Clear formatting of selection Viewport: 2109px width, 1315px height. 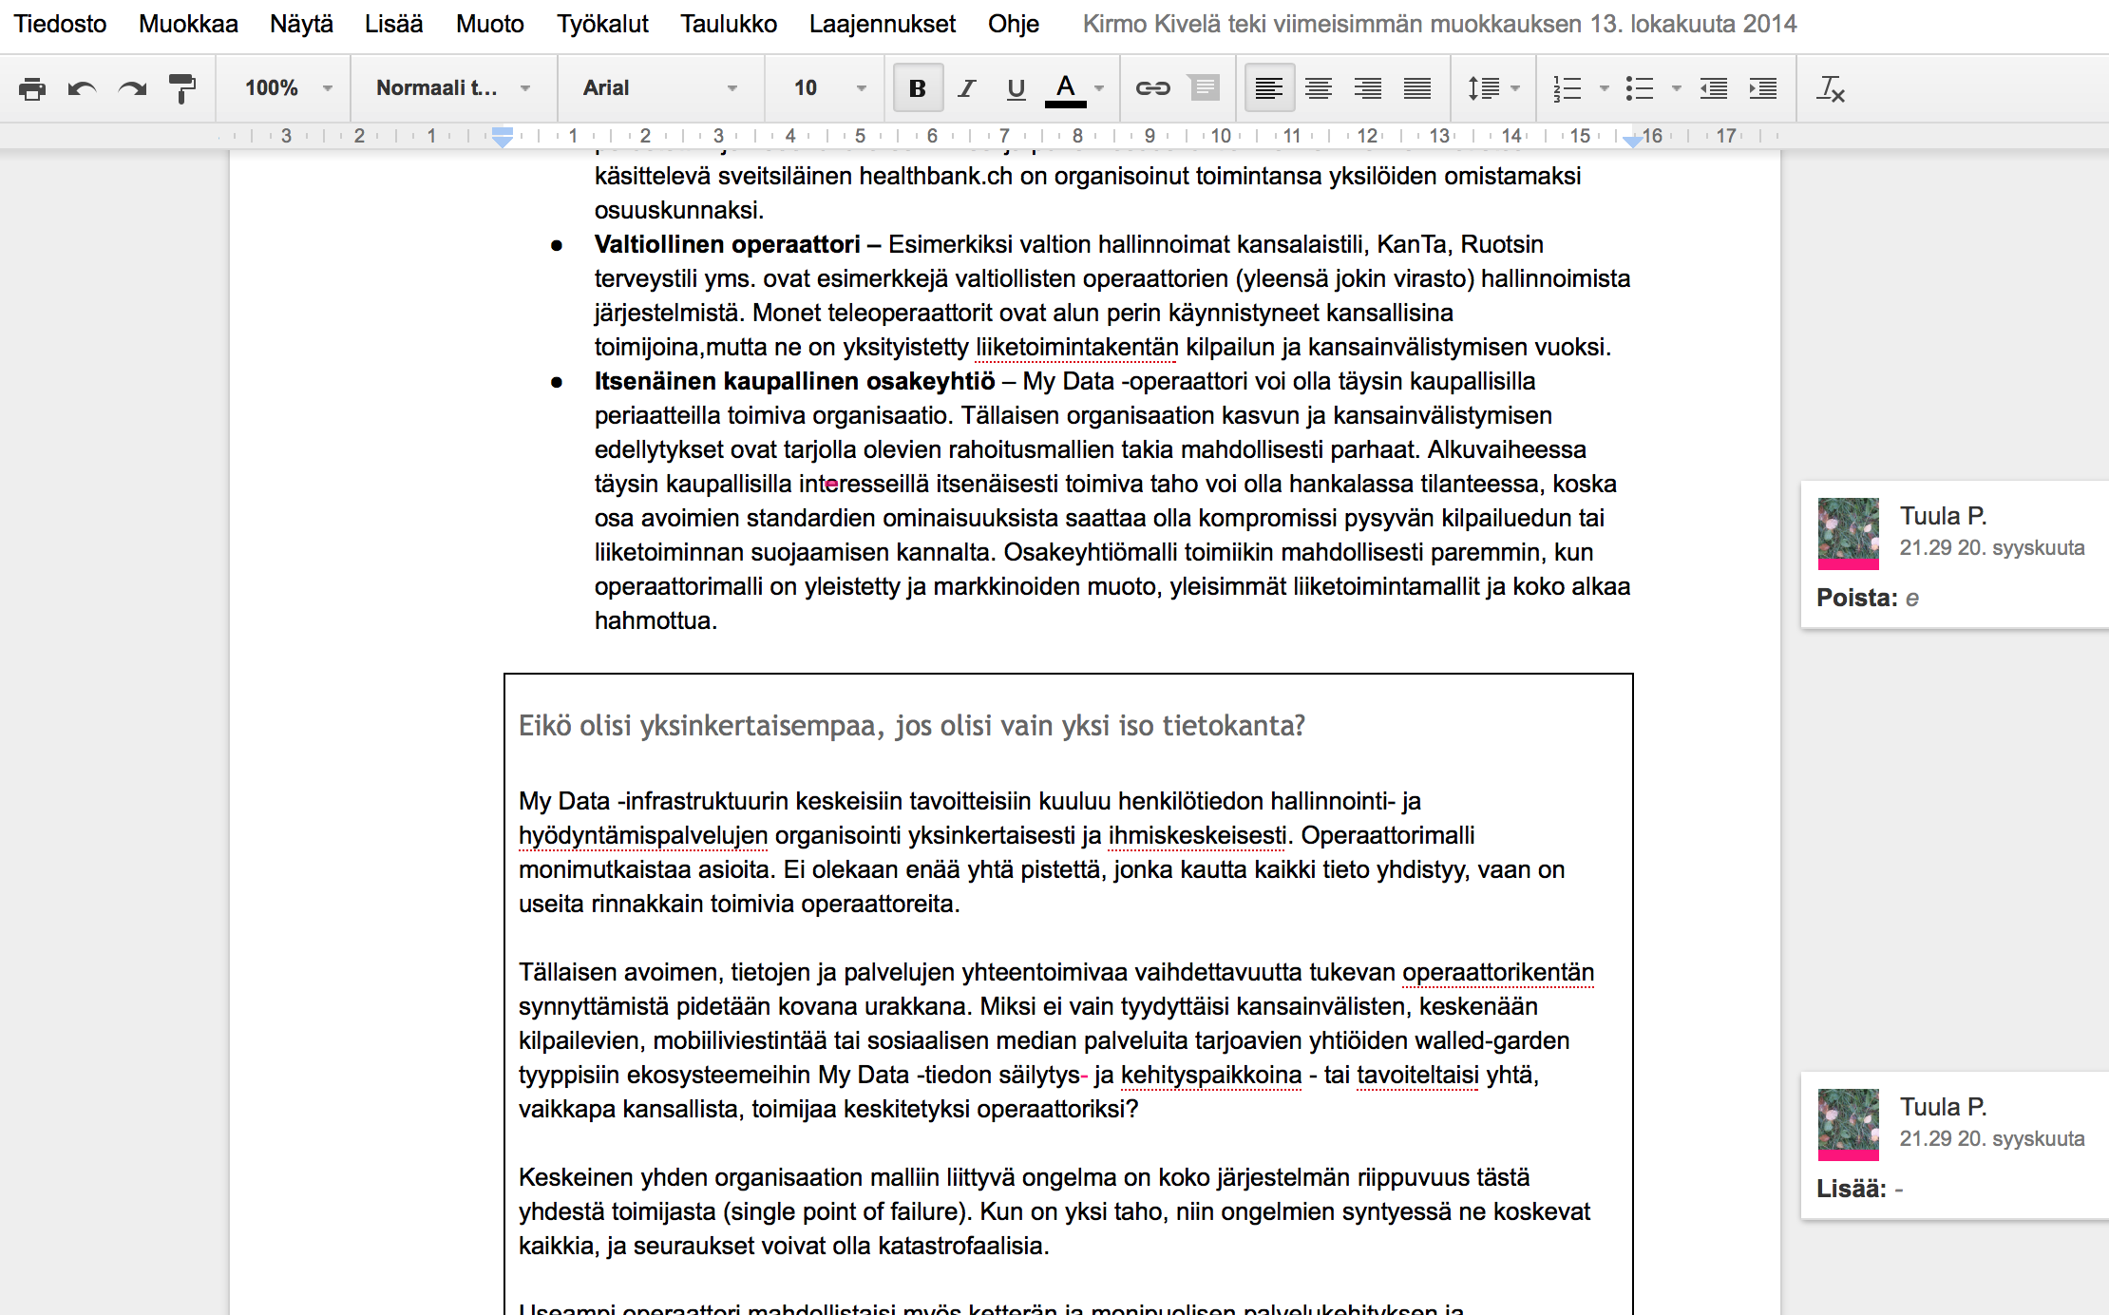(x=1831, y=88)
